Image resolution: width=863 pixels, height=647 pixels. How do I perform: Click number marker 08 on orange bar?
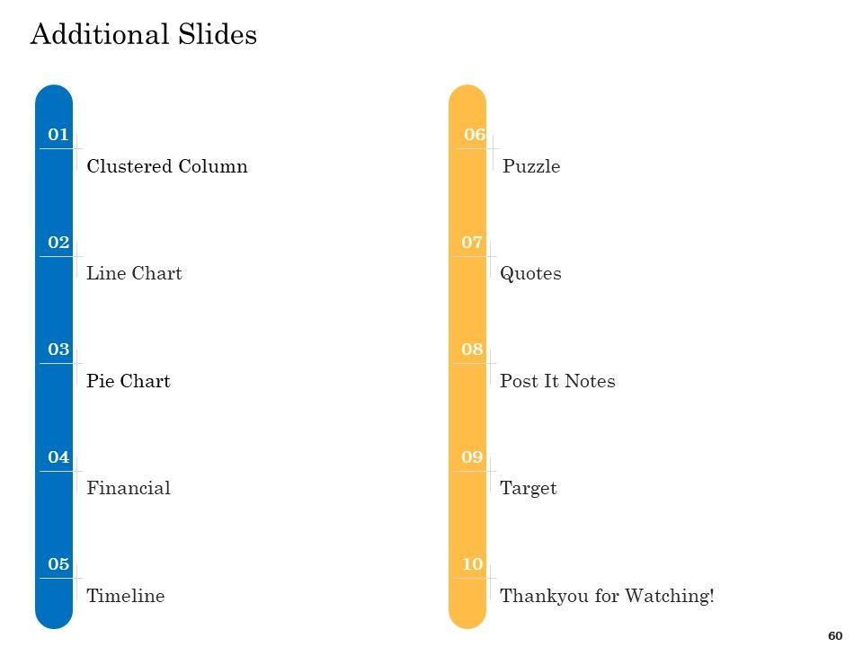[x=472, y=350]
